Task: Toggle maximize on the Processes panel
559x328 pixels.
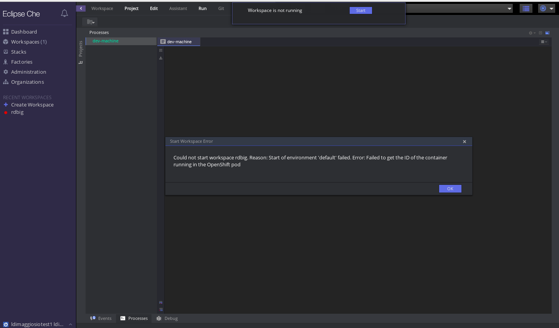Action: pyautogui.click(x=547, y=33)
